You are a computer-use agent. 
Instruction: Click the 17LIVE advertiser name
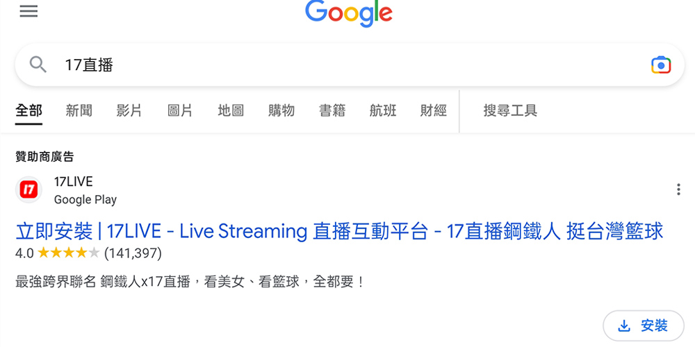click(x=73, y=181)
